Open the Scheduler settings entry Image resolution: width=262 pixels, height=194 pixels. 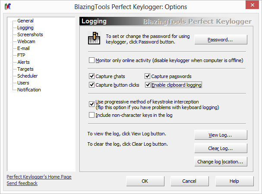pos(28,76)
